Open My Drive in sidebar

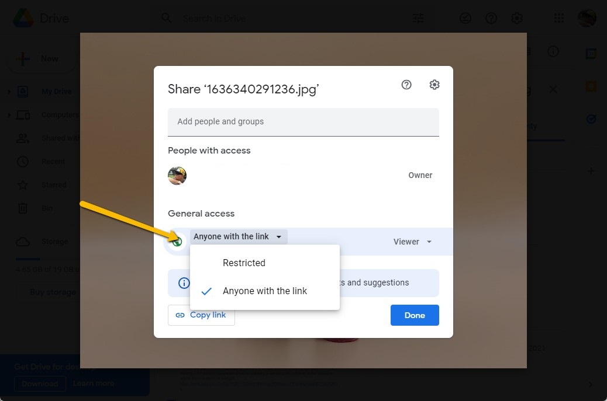[x=57, y=92]
